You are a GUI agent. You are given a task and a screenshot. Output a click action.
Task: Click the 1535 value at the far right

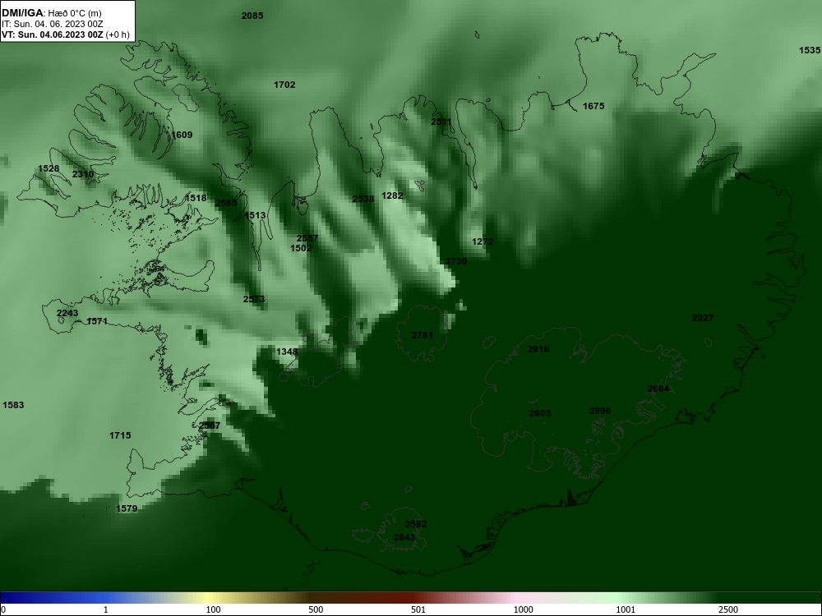click(x=810, y=50)
